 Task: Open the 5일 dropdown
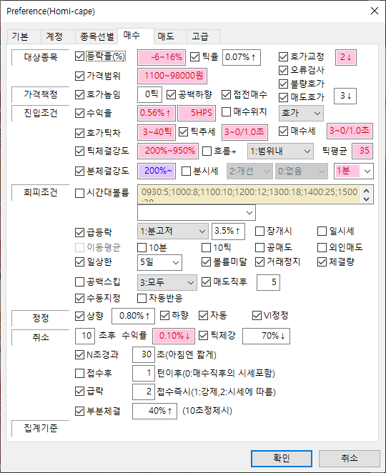click(159, 262)
